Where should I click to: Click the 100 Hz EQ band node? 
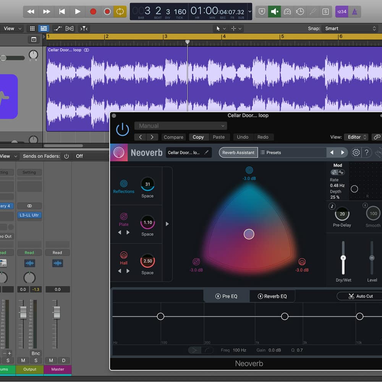tap(160, 316)
